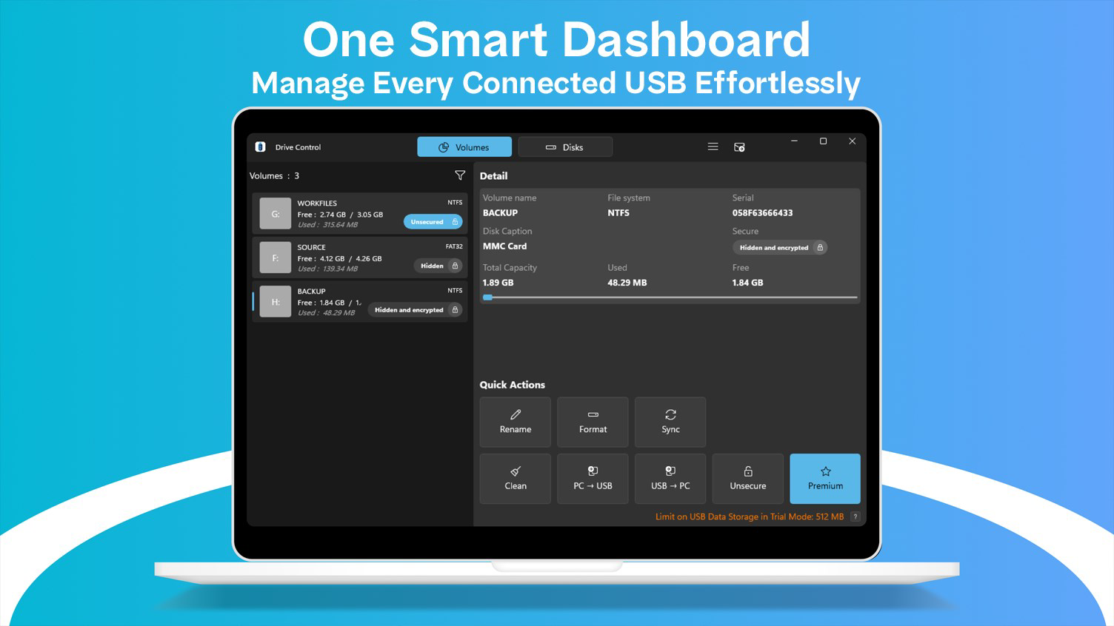The width and height of the screenshot is (1114, 626).
Task: Maximize the Drive Control window
Action: click(823, 141)
